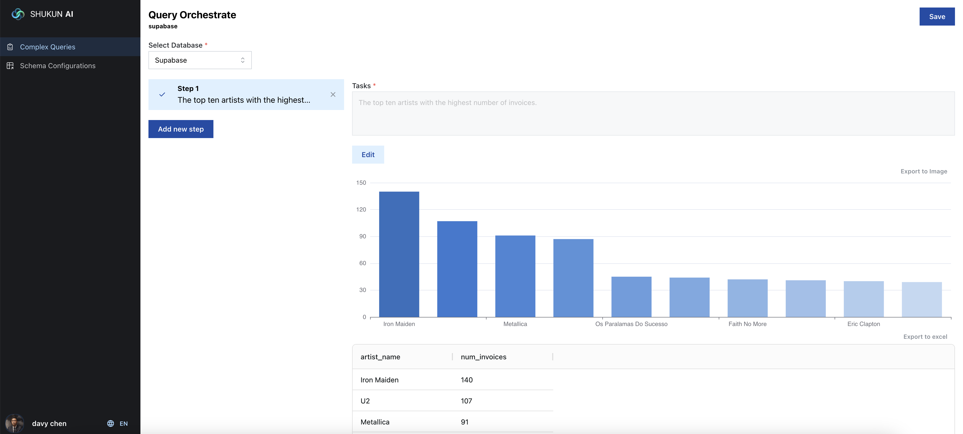Screen dimensions: 963x434
Task: Click the Step 1 checkmark icon
Action: click(x=162, y=94)
